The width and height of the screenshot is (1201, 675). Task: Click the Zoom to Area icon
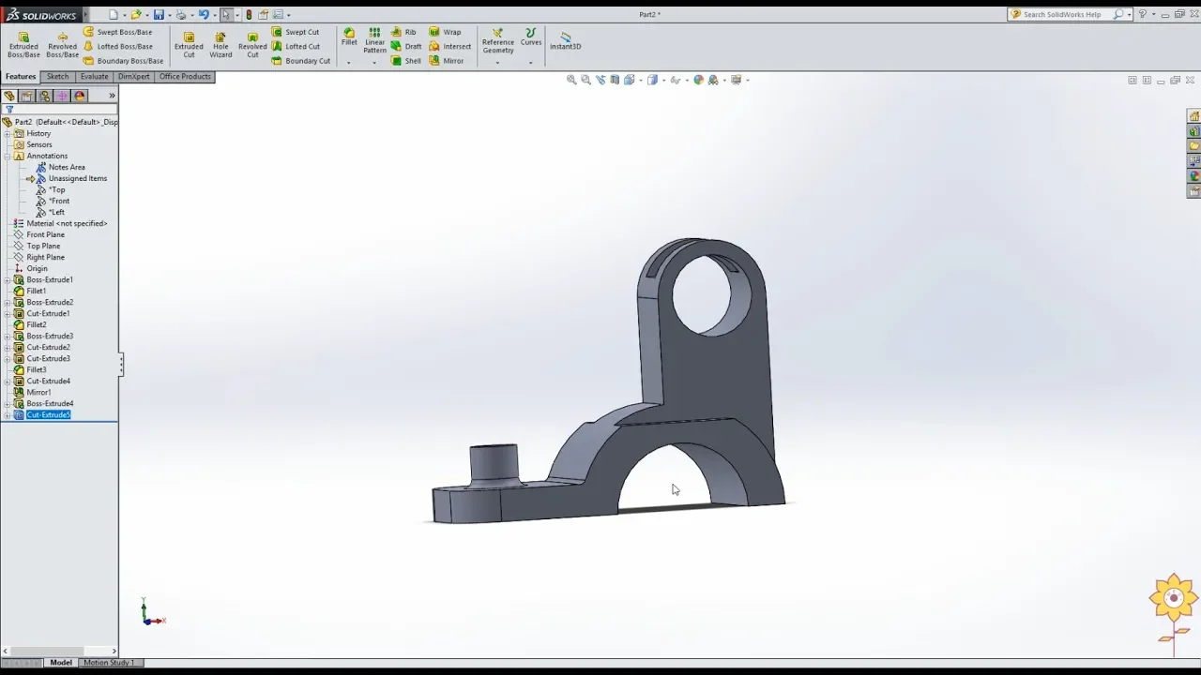point(586,80)
